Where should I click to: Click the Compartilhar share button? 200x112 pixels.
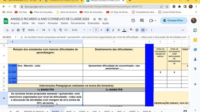pos(174,21)
